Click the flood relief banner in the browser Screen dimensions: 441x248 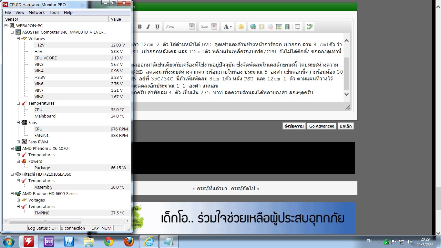tap(244, 218)
